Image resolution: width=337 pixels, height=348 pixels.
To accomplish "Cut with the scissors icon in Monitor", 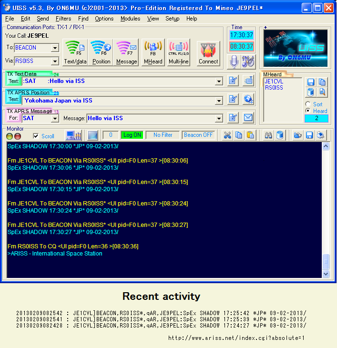I will [x=227, y=135].
